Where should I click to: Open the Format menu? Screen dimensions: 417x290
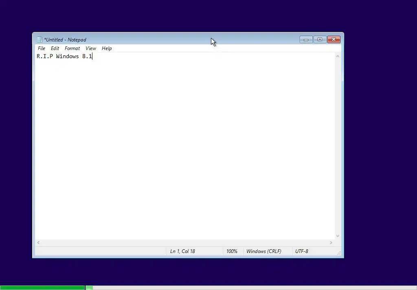point(72,48)
